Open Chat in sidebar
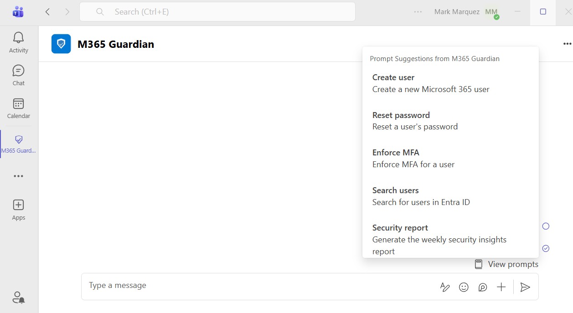573x313 pixels. tap(19, 76)
